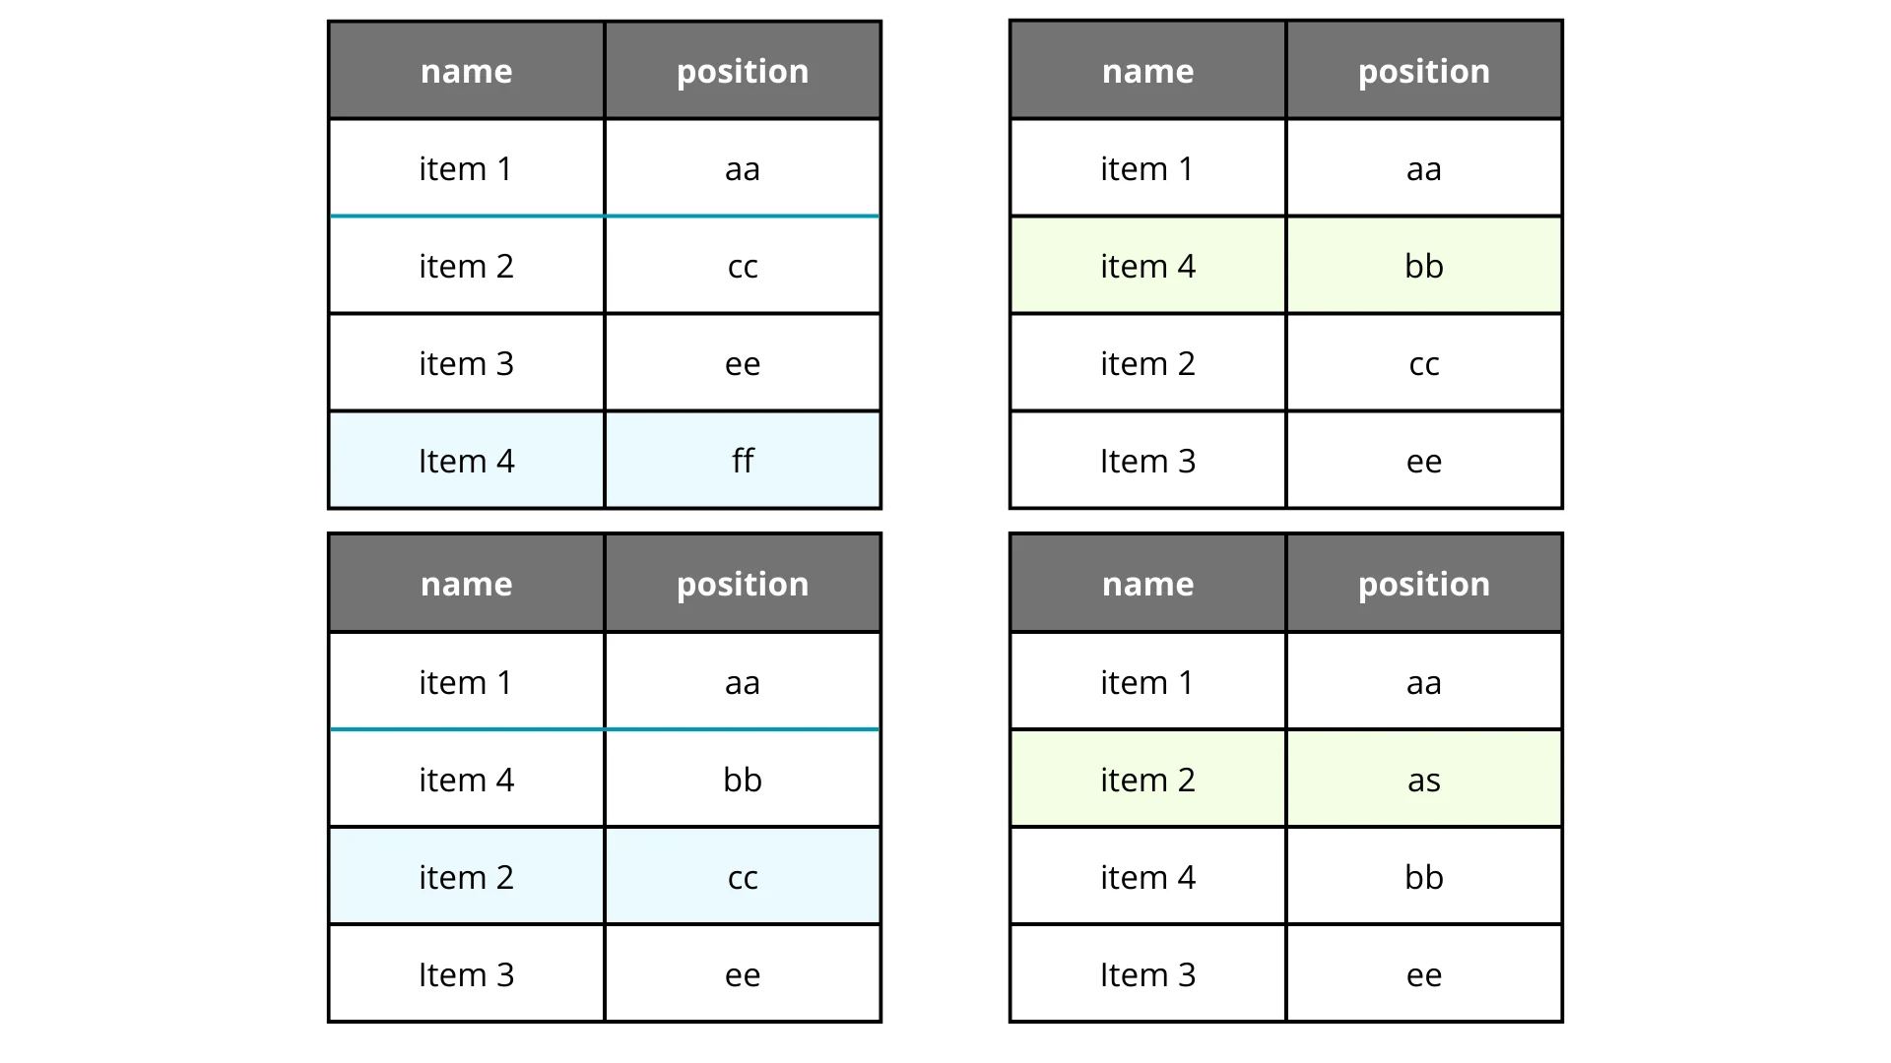
Task: Click the blue-highlighted "cc" cell
Action: click(x=743, y=877)
